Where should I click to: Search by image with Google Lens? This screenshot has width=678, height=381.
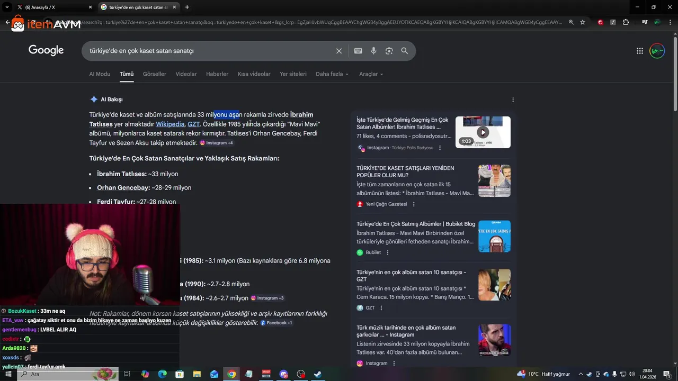coord(389,51)
